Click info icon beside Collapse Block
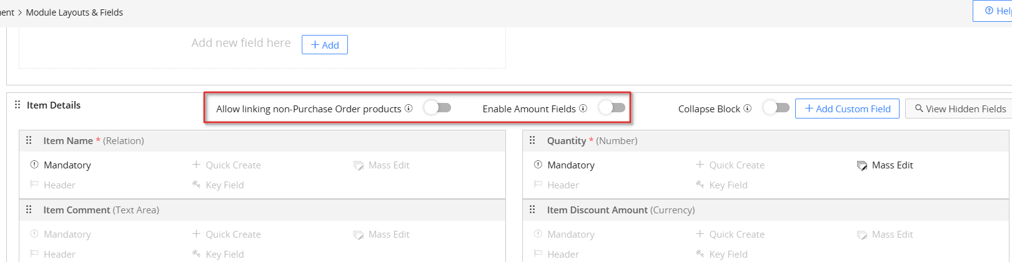This screenshot has height=262, width=1012. 747,109
